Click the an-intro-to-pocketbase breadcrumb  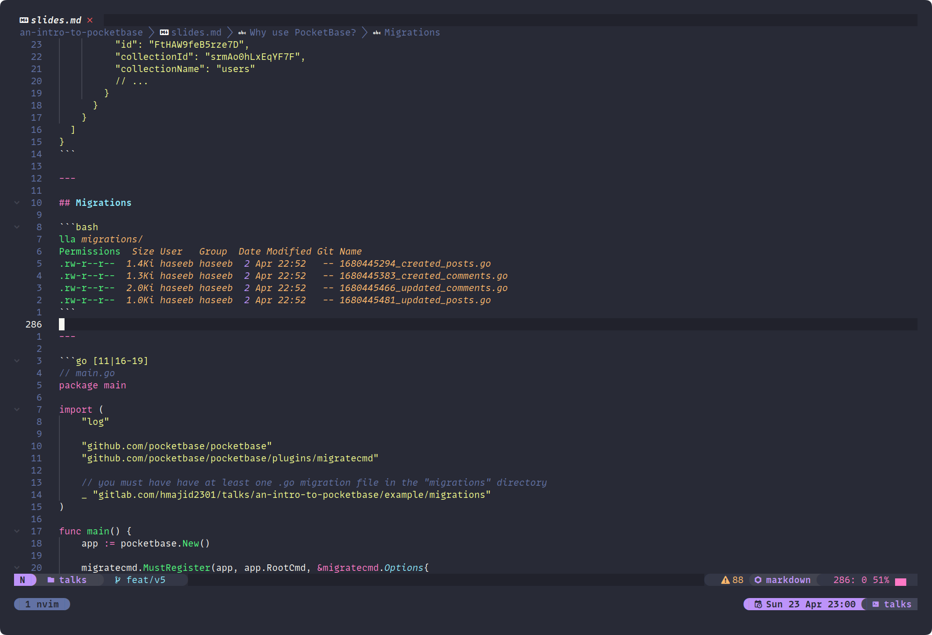(81, 32)
